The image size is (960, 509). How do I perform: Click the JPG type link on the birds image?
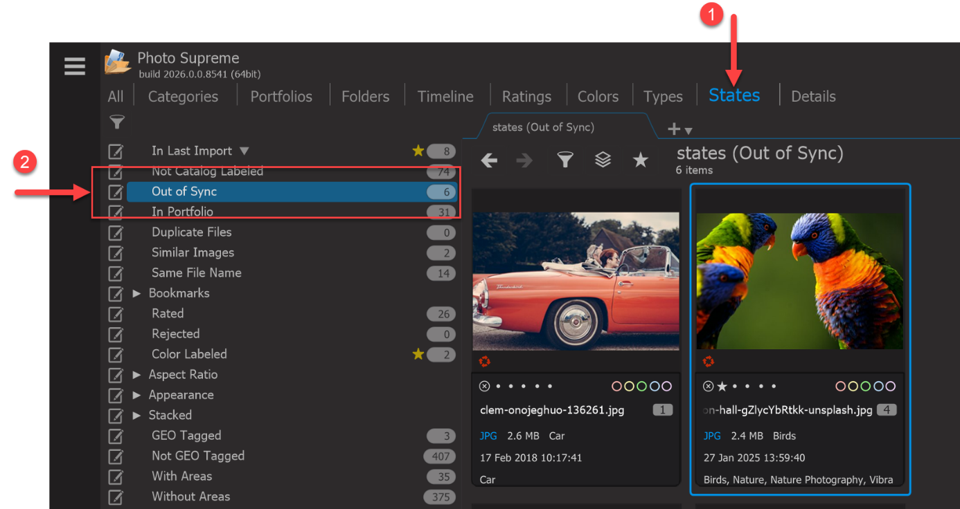pos(712,436)
